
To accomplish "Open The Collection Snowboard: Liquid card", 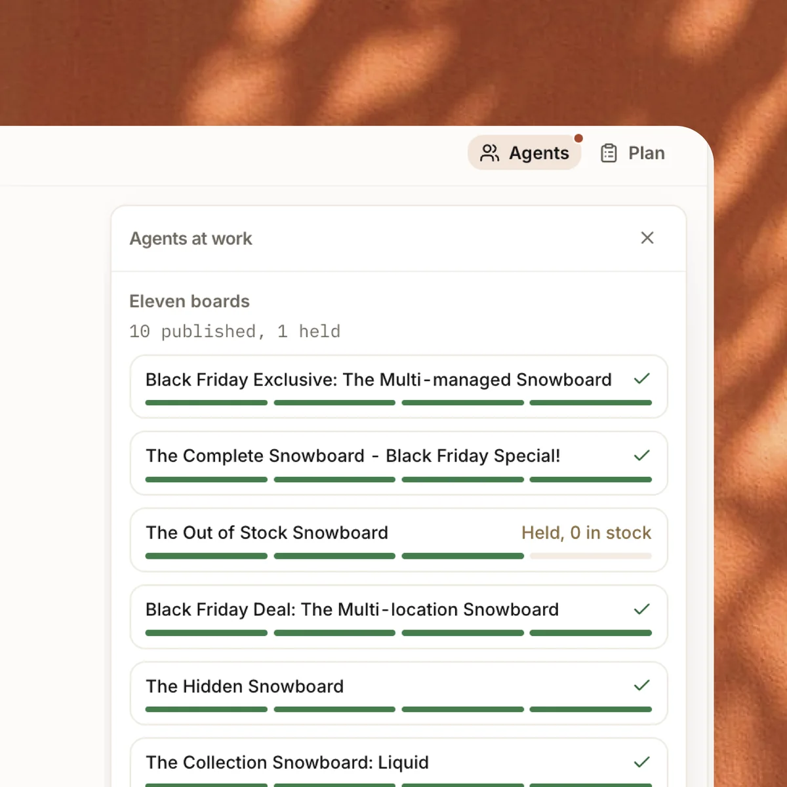I will [x=399, y=763].
